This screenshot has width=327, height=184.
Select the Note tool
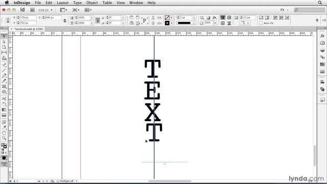pos(4,122)
